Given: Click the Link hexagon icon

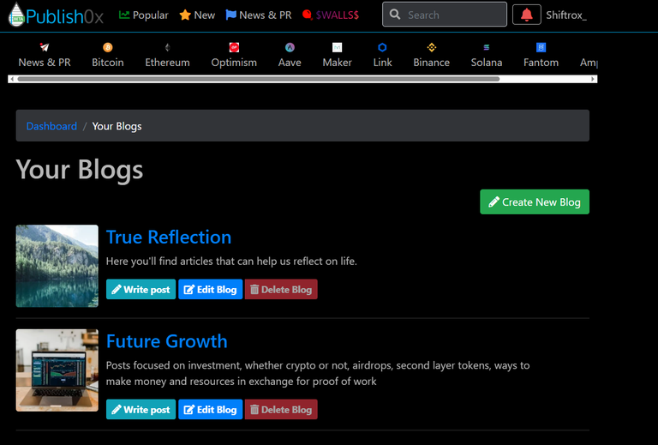Looking at the screenshot, I should point(382,47).
